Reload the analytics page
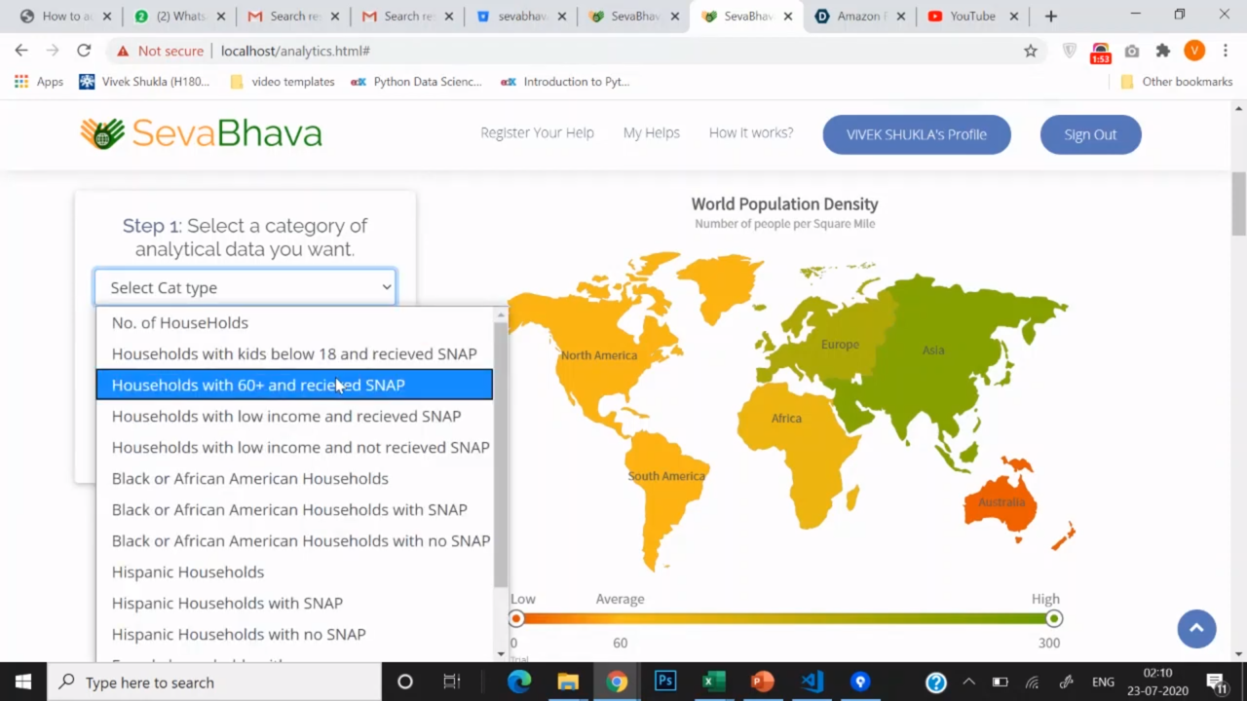1247x701 pixels. coord(84,51)
